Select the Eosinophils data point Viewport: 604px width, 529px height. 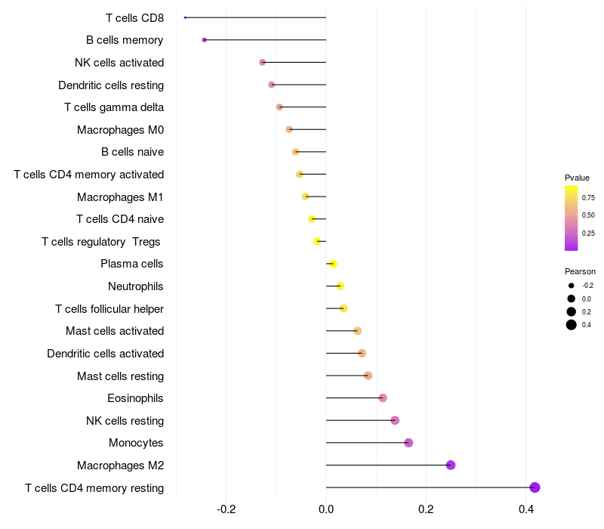click(383, 398)
